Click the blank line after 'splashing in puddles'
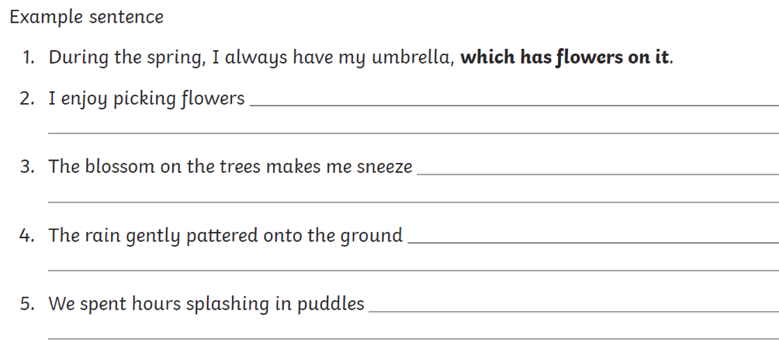Image resolution: width=779 pixels, height=342 pixels. click(x=574, y=311)
